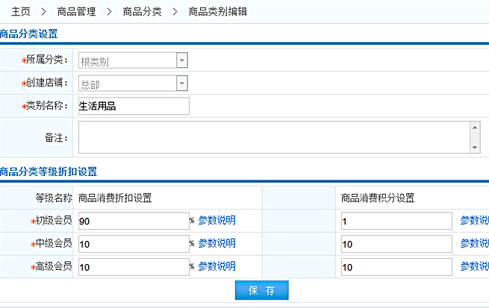This screenshot has width=489, height=308.
Task: Click 中级会员 points input field
Action: click(x=396, y=244)
